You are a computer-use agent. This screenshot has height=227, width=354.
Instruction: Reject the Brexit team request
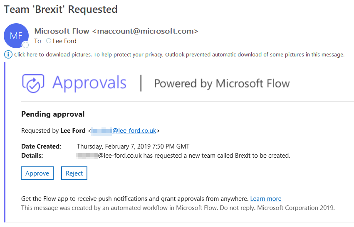point(74,173)
